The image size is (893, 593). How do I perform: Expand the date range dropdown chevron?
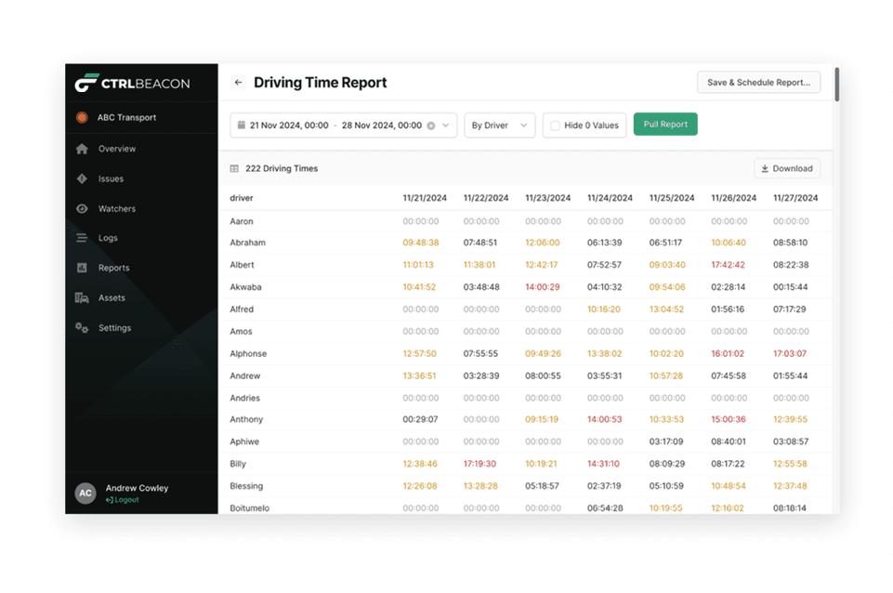pyautogui.click(x=446, y=125)
